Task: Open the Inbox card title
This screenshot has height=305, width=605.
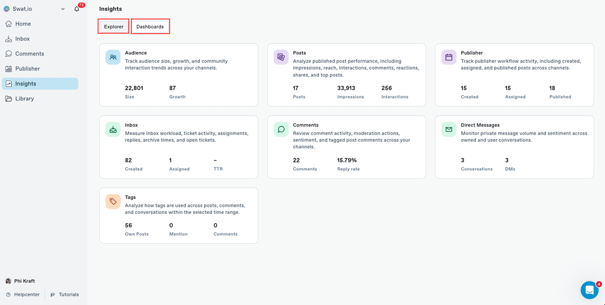Action: click(131, 125)
